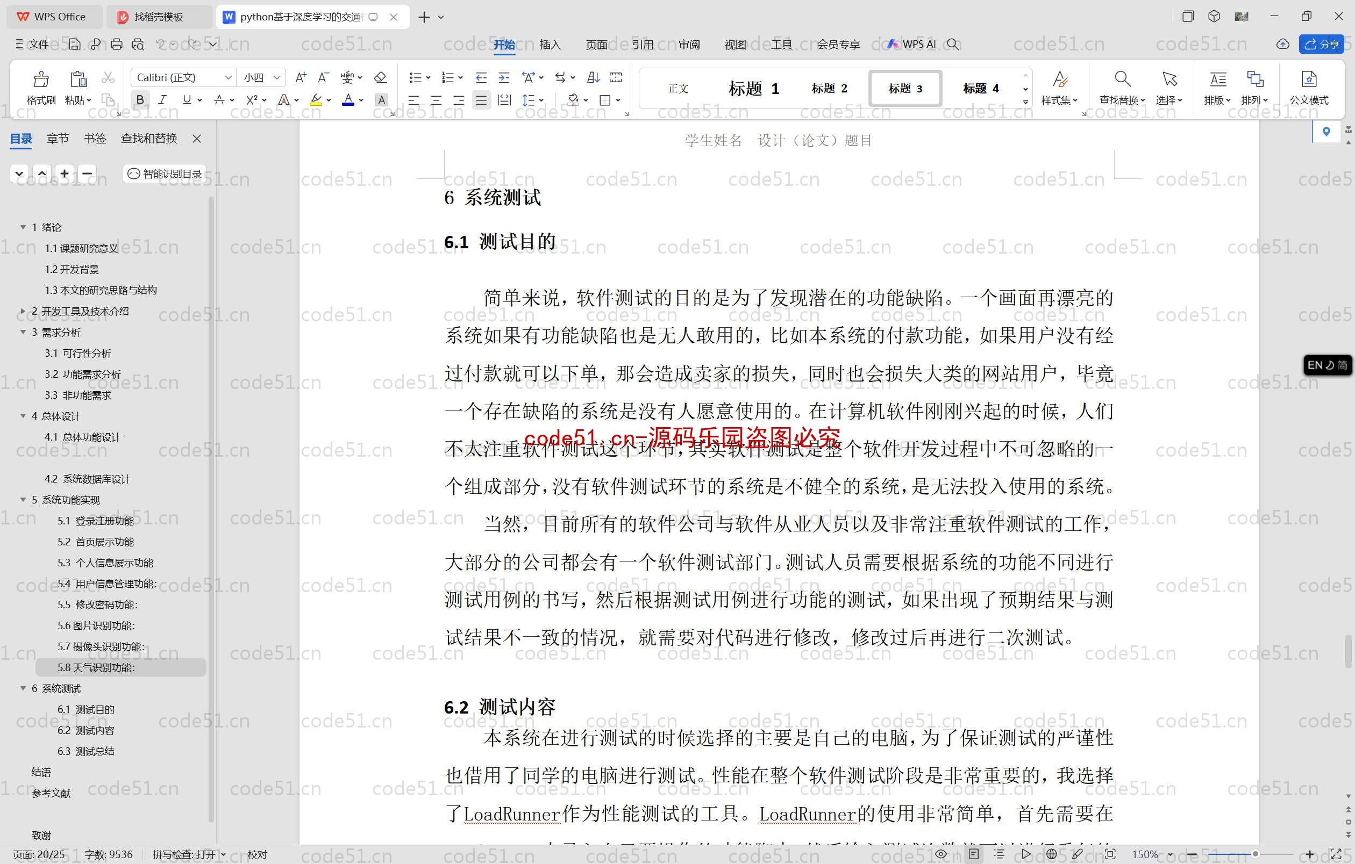
Task: Open the Insert (插入) ribbon tab
Action: [550, 45]
